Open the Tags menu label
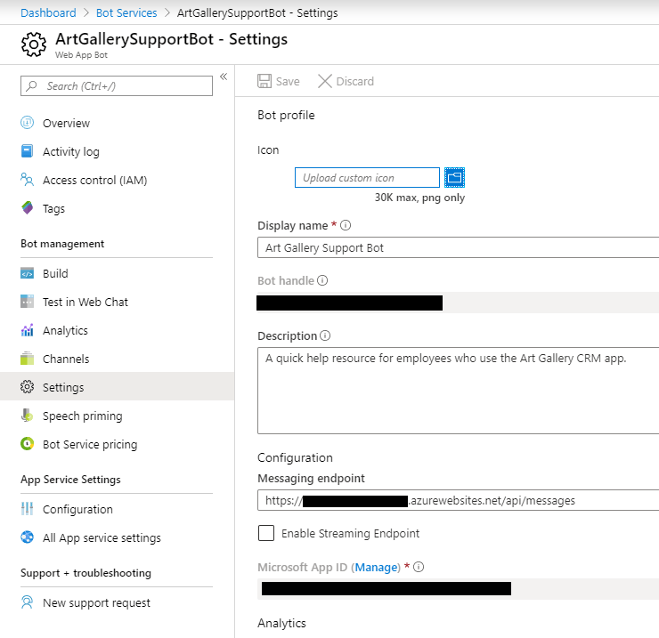This screenshot has height=638, width=659. (x=53, y=209)
